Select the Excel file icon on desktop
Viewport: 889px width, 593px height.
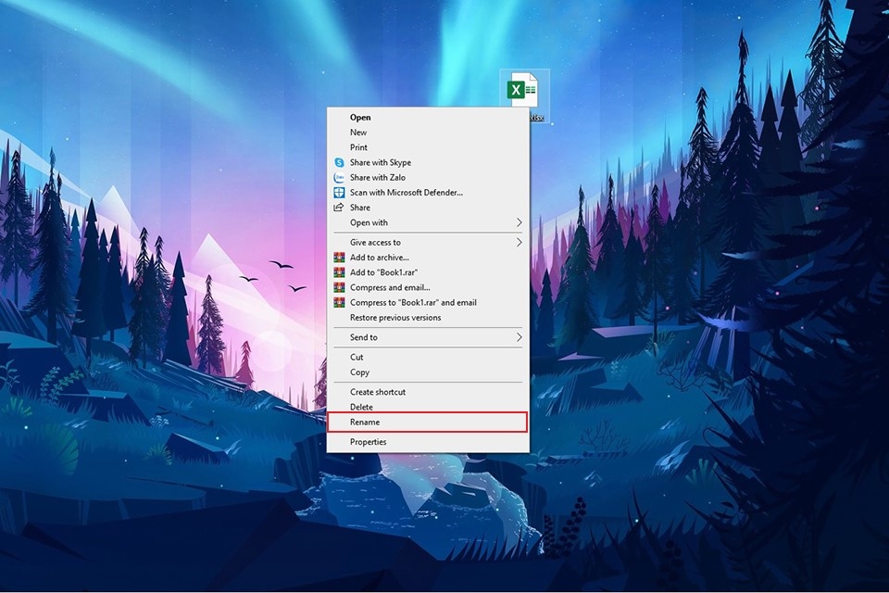click(522, 90)
